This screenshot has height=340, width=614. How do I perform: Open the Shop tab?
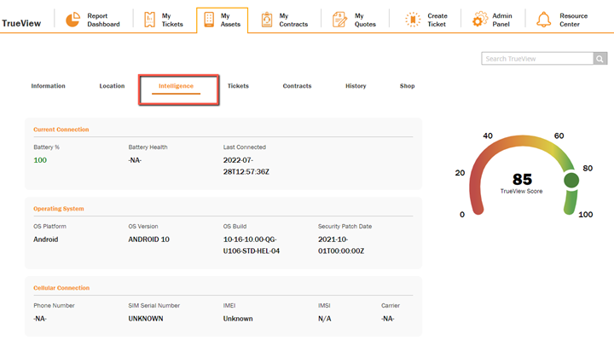(408, 86)
